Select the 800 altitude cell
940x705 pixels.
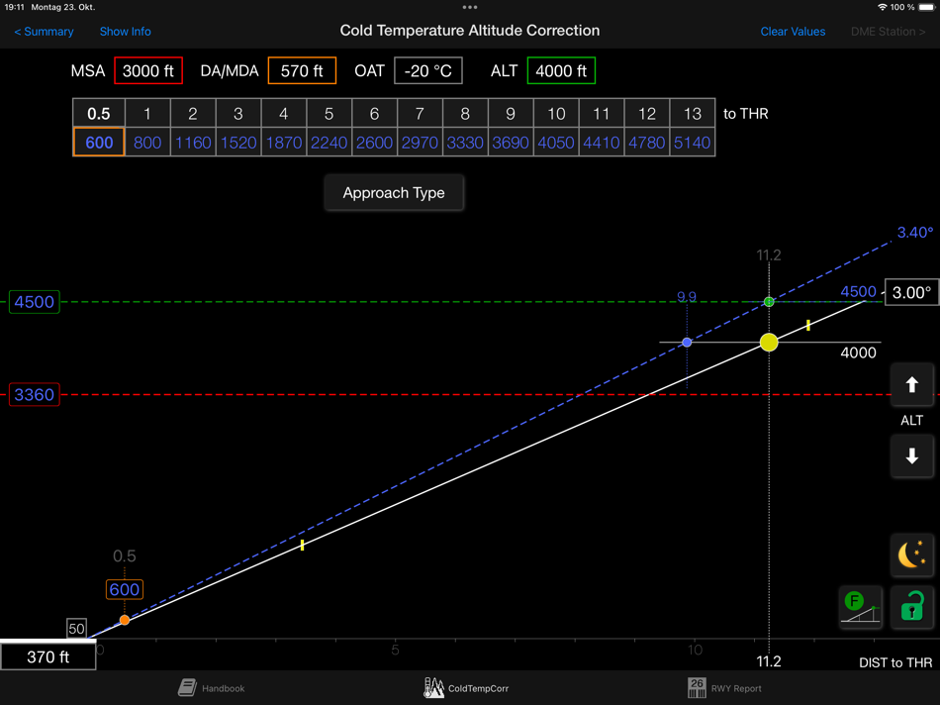pyautogui.click(x=147, y=143)
